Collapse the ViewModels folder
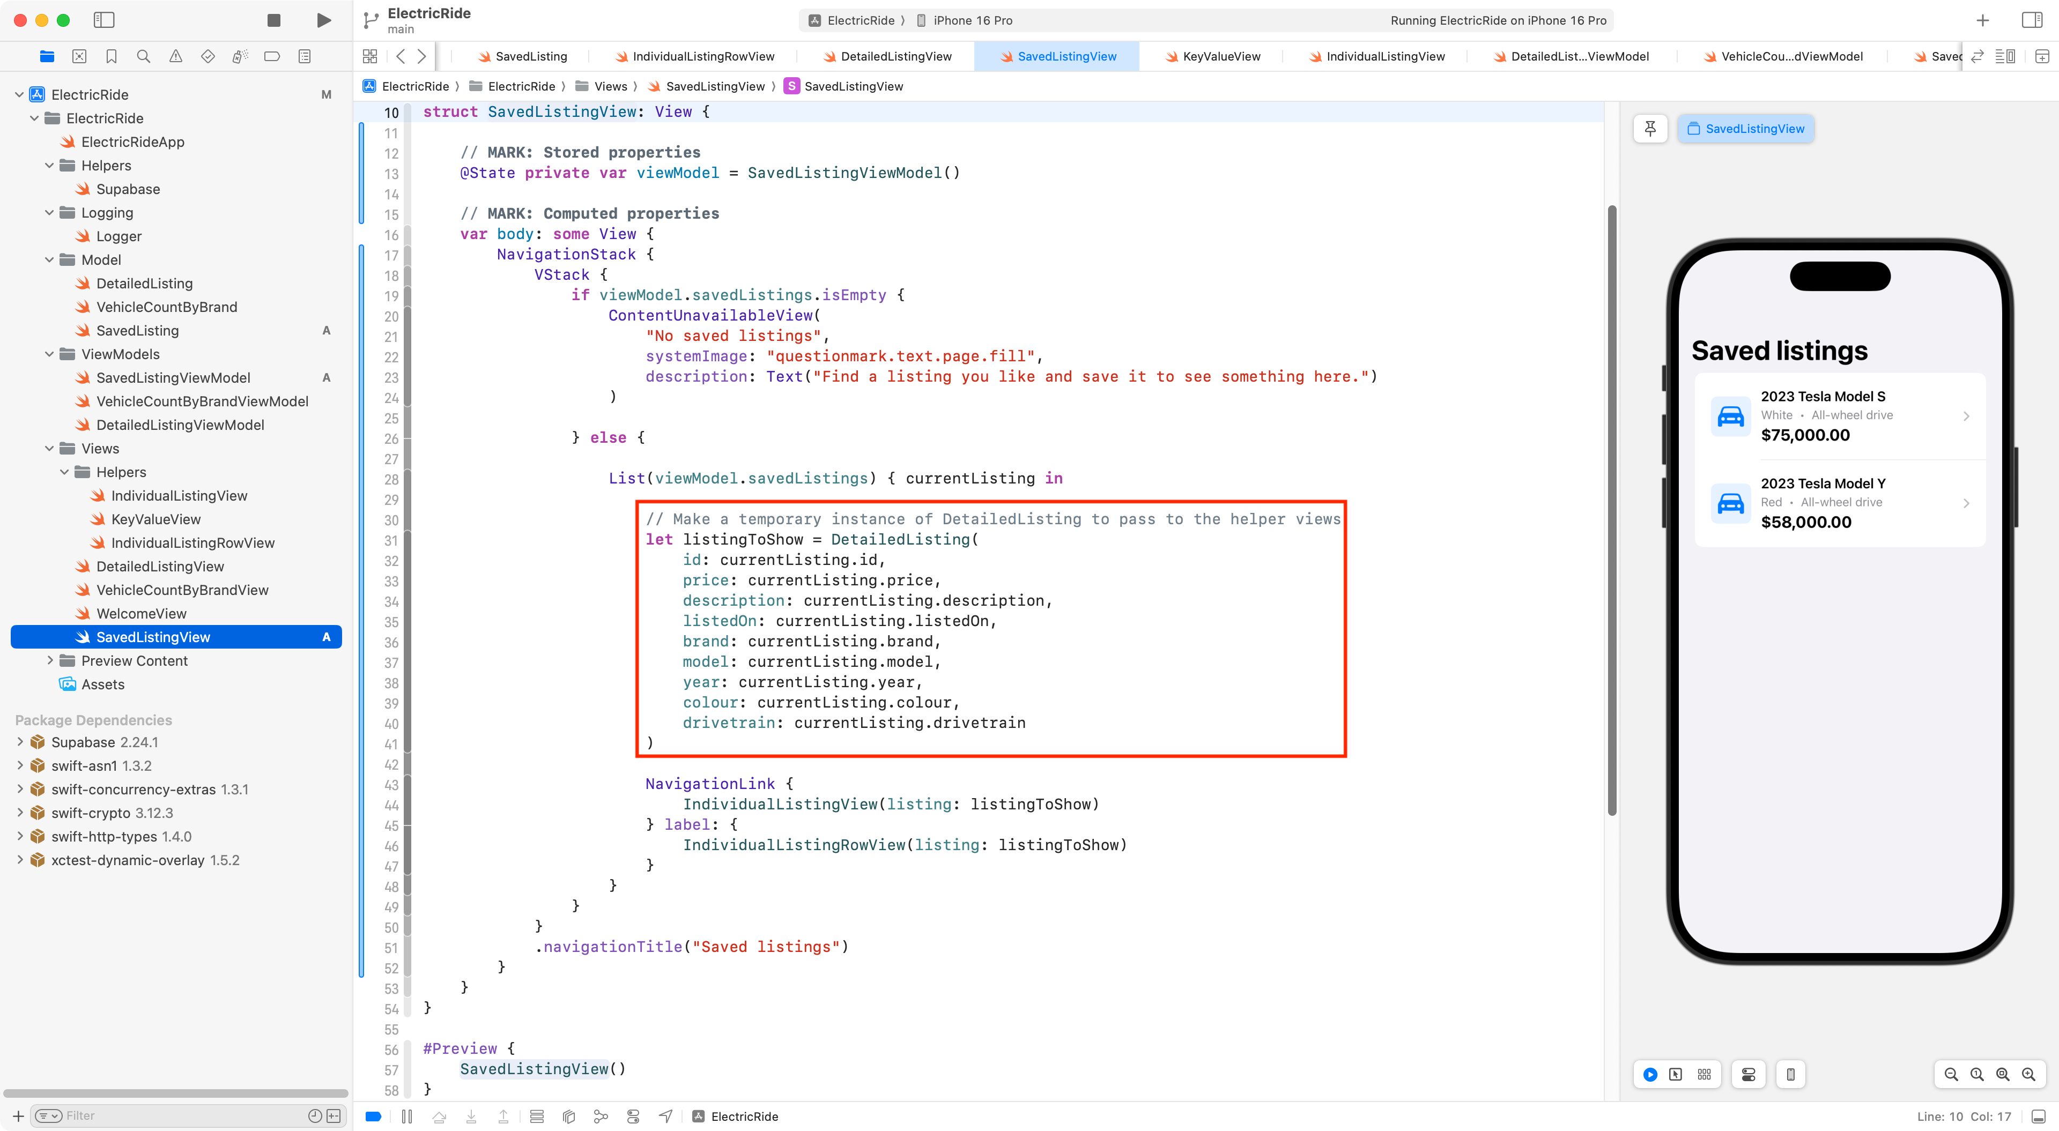 [49, 354]
